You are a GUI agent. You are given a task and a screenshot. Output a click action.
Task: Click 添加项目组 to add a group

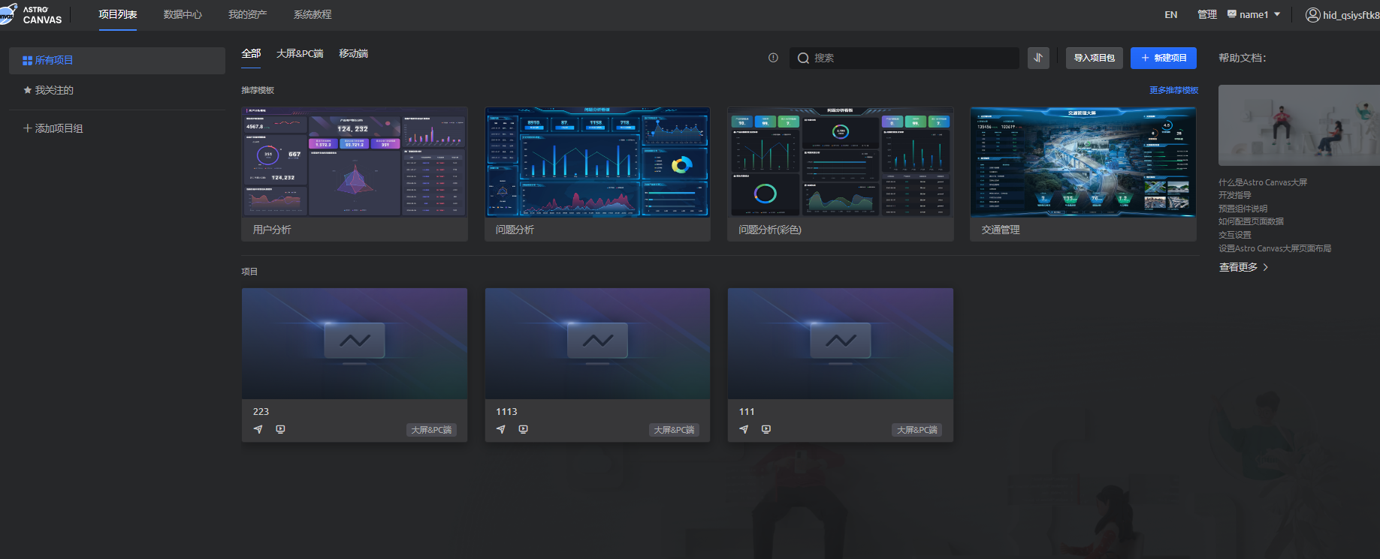(53, 128)
